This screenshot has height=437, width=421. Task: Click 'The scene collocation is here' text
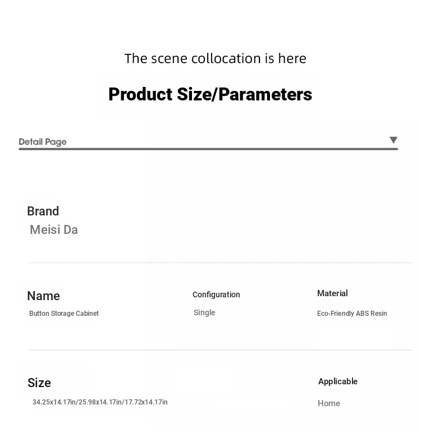(x=215, y=58)
